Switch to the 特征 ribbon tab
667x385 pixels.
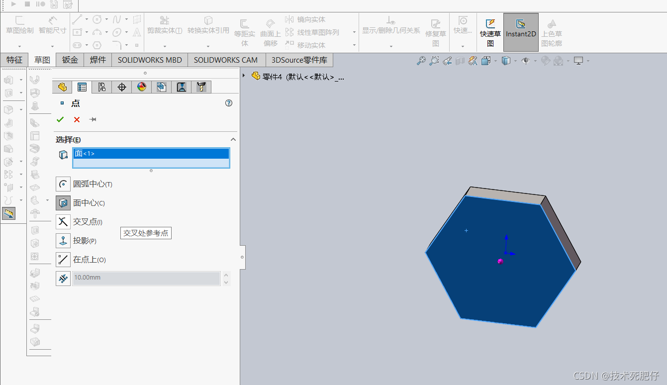point(14,60)
